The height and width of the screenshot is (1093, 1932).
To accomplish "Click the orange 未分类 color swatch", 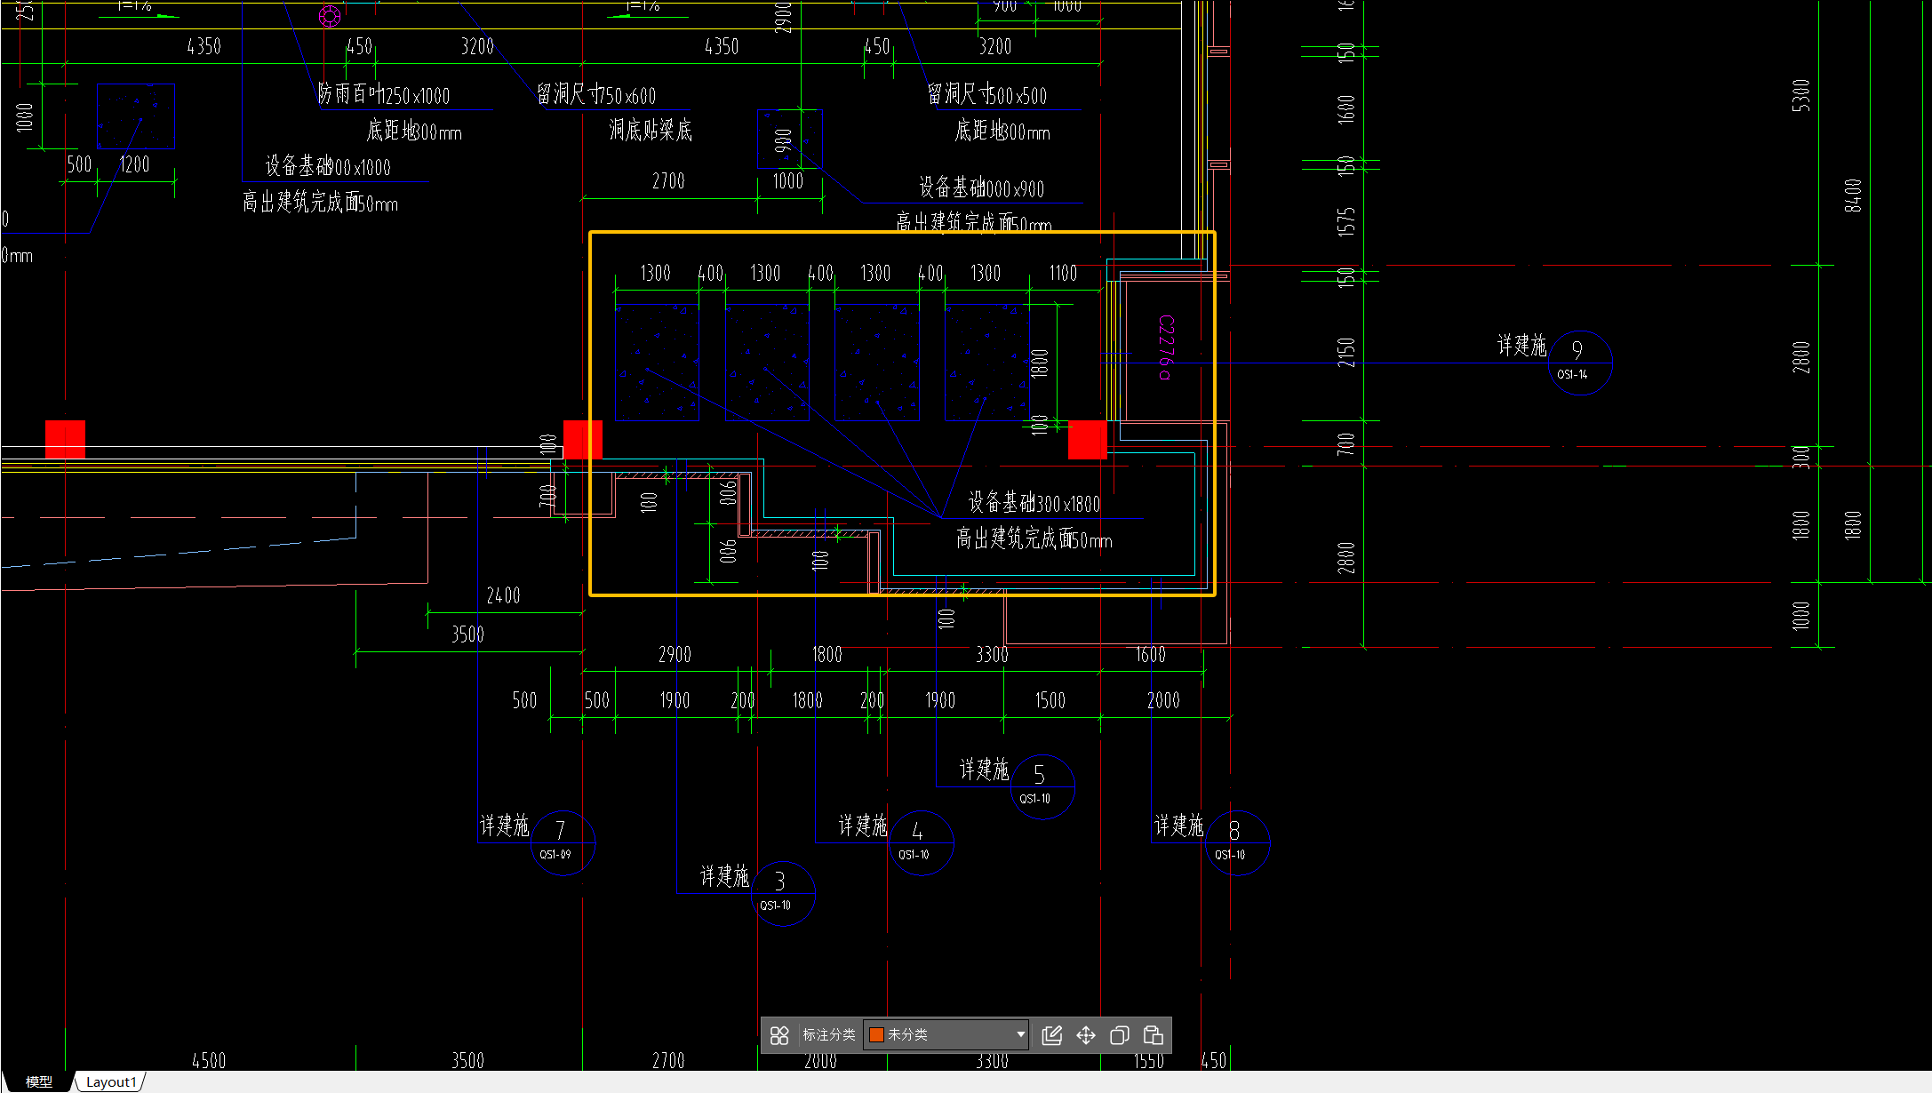I will [x=876, y=1034].
